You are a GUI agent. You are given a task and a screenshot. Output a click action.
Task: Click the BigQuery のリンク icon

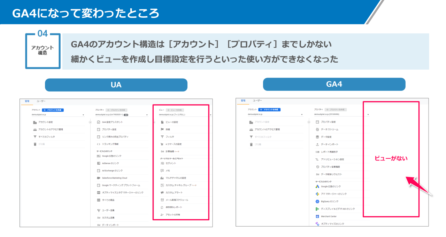click(317, 201)
